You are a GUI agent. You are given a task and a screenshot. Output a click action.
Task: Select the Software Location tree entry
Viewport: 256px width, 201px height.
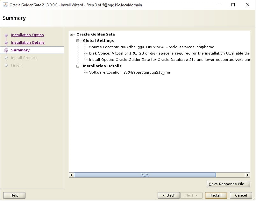130,72
